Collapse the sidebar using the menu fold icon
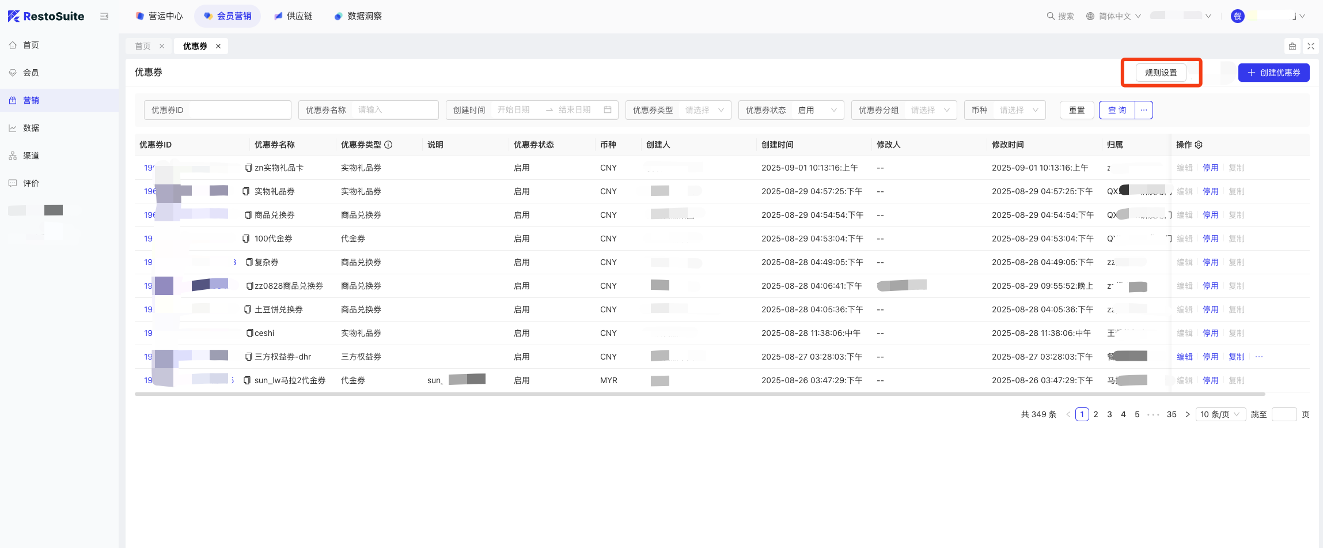The width and height of the screenshot is (1323, 548). 104,16
